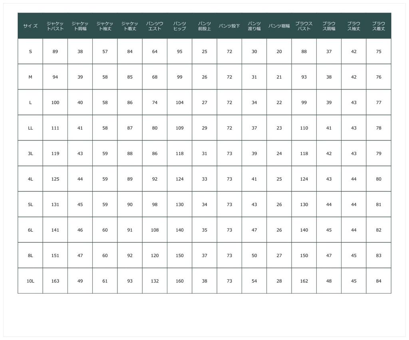Screen dimensions: 409x340
Task: Click the パンツ裾幅 column header
Action: [279, 26]
